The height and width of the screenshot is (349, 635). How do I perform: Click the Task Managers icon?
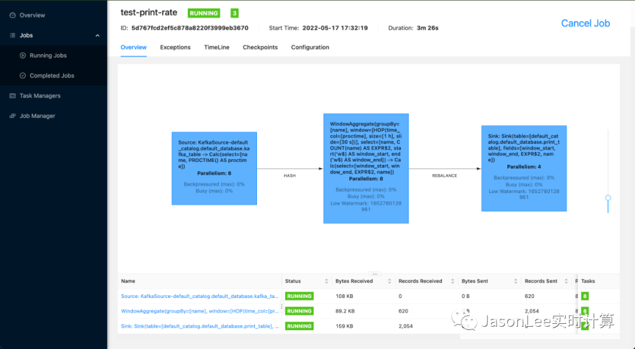click(x=12, y=96)
